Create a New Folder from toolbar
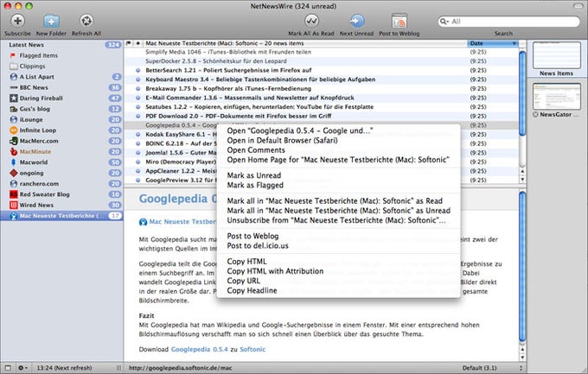 [51, 21]
